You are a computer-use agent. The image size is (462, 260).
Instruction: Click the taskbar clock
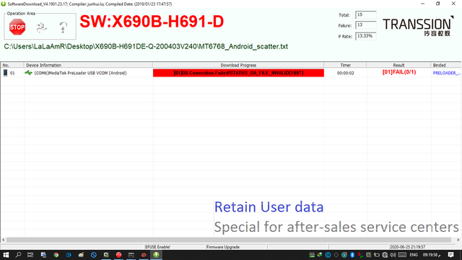(x=432, y=255)
